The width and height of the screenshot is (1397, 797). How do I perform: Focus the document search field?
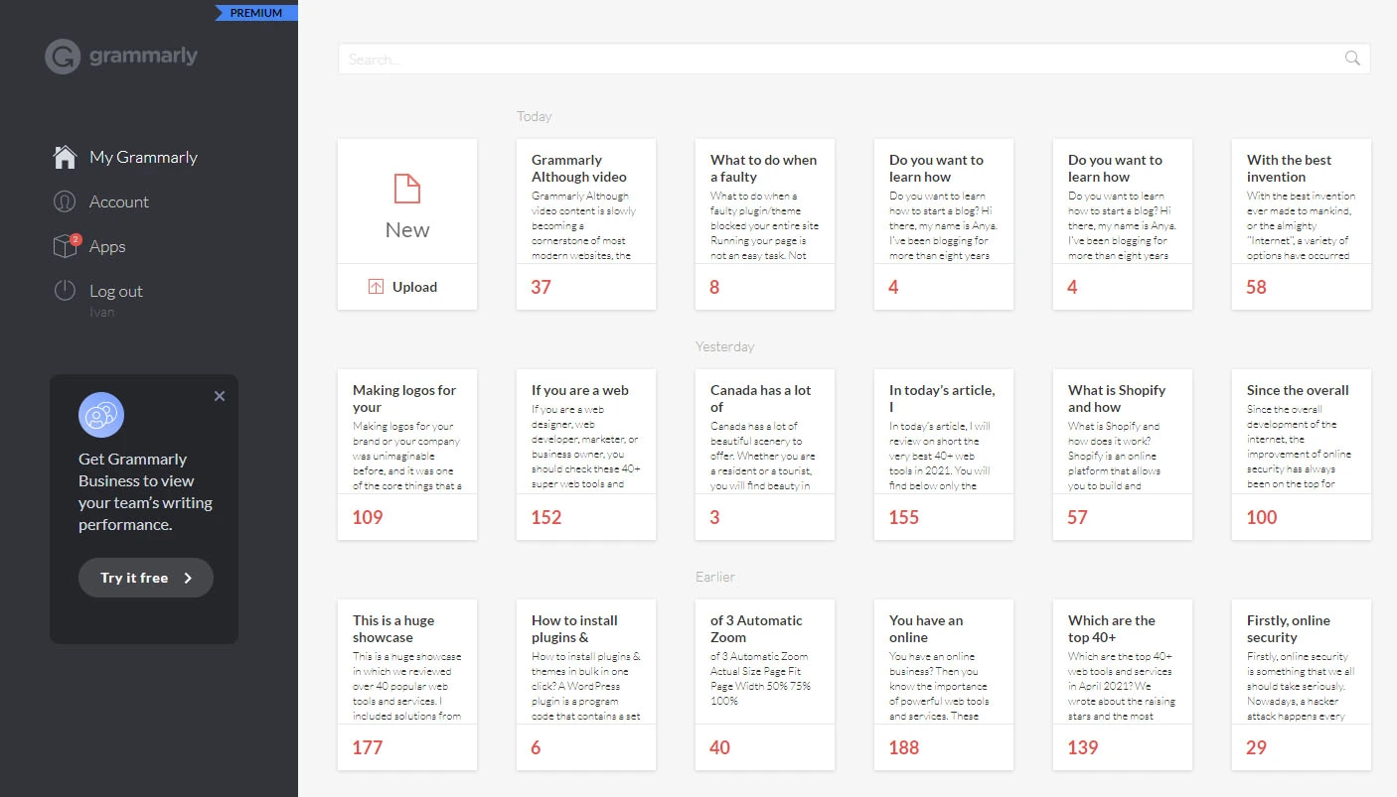point(854,59)
